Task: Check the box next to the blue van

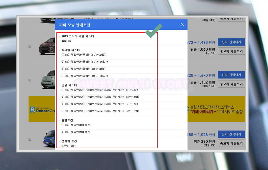Action: [30, 139]
